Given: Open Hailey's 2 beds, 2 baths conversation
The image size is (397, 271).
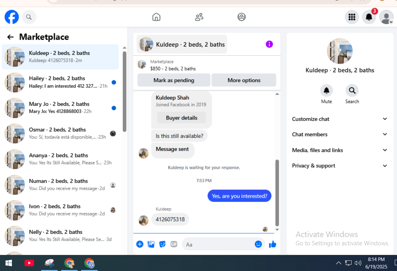Looking at the screenshot, I should (60, 82).
